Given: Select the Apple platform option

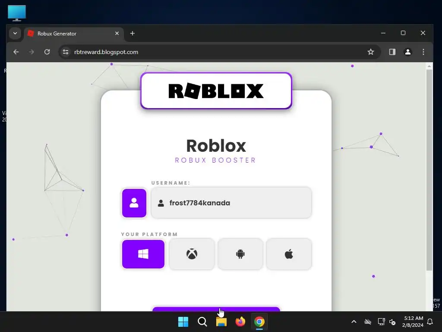Looking at the screenshot, I should (x=289, y=254).
